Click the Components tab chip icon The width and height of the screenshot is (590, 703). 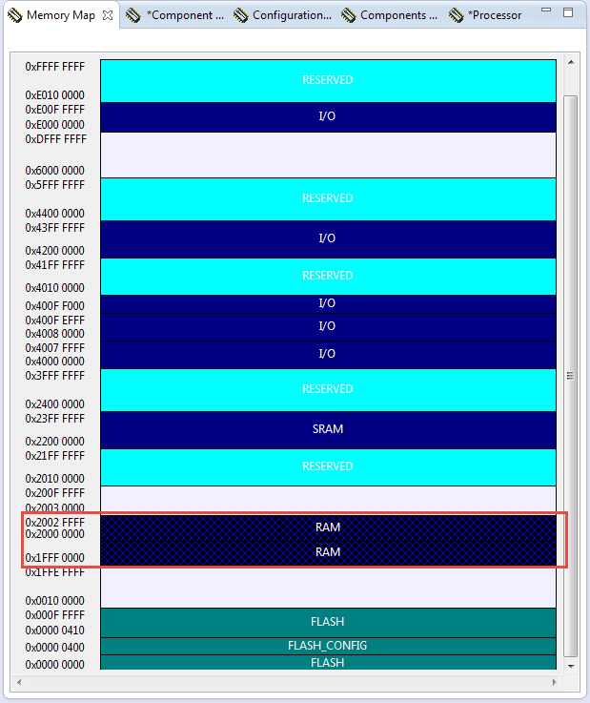coord(350,15)
